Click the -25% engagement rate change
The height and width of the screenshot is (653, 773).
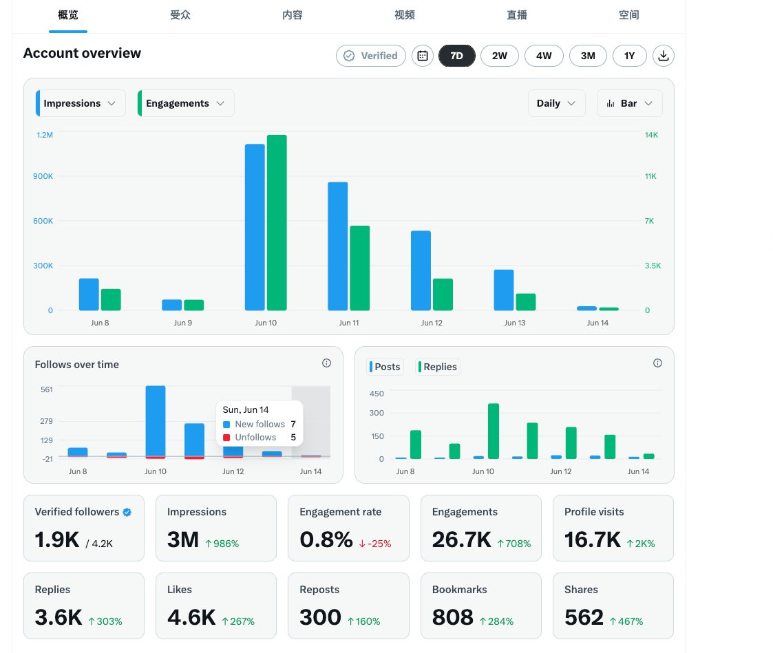375,544
